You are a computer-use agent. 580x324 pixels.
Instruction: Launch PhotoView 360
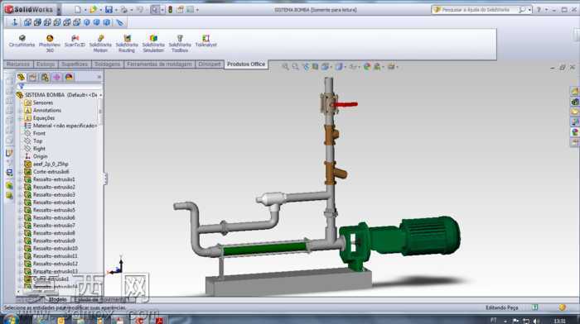[x=50, y=43]
